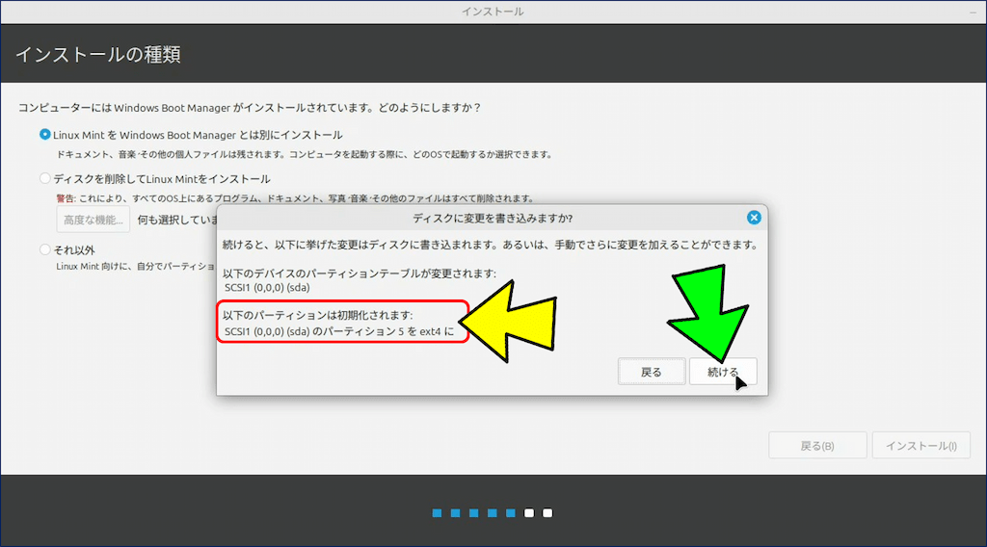Select erase disk and install Linux Mint

(x=45, y=178)
